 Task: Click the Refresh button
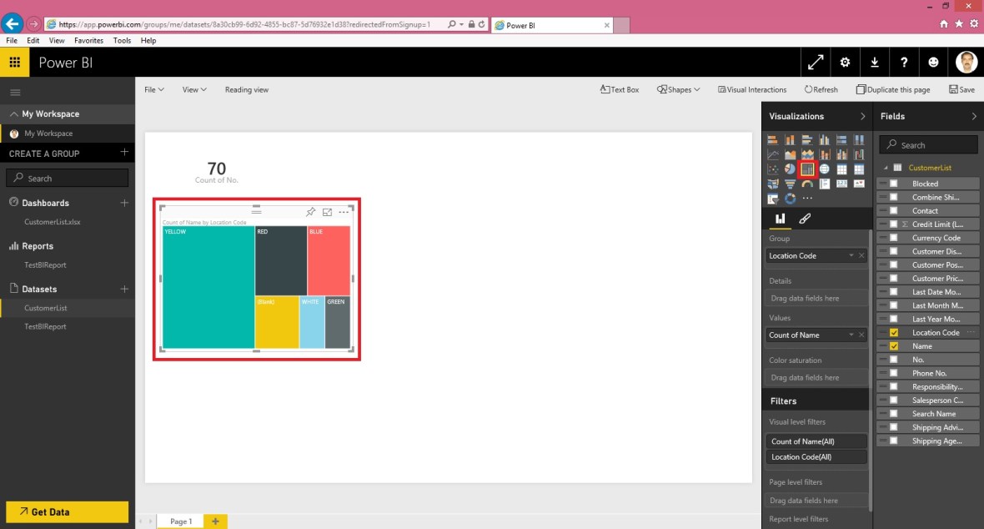point(821,89)
